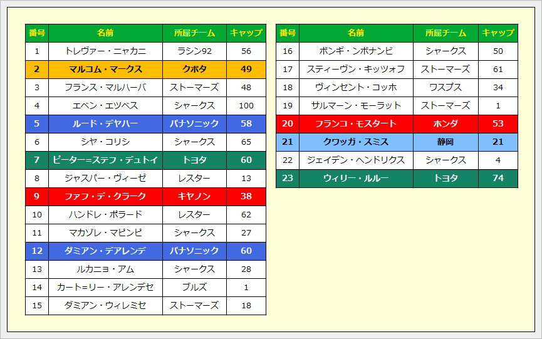Select ウィリー・ルルー in the green row
This screenshot has height=339, width=542.
(356, 179)
